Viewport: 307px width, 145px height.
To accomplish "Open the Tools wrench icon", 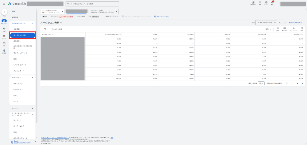I will (4, 36).
